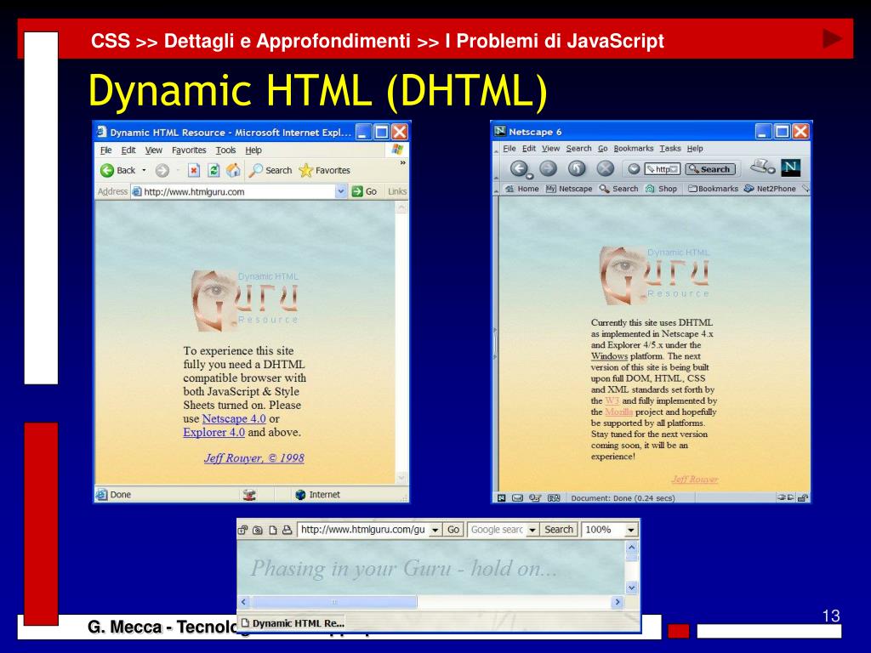This screenshot has width=871, height=653.
Task: Follow the Explorer 4.0 link
Action: pos(213,432)
